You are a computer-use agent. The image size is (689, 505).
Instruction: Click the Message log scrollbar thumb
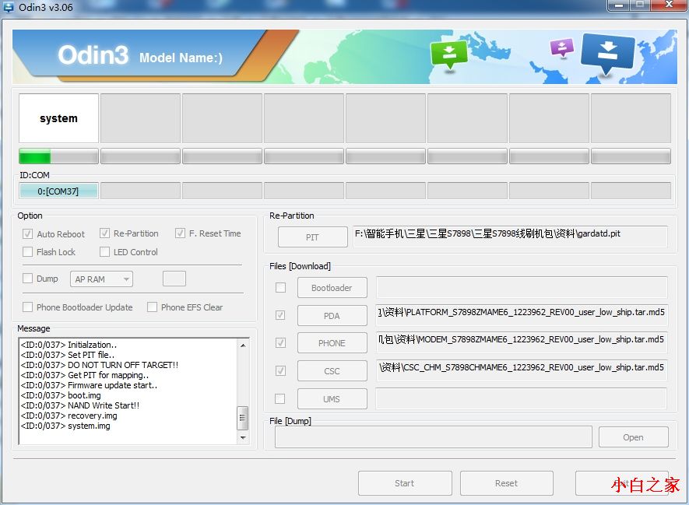pyautogui.click(x=243, y=418)
